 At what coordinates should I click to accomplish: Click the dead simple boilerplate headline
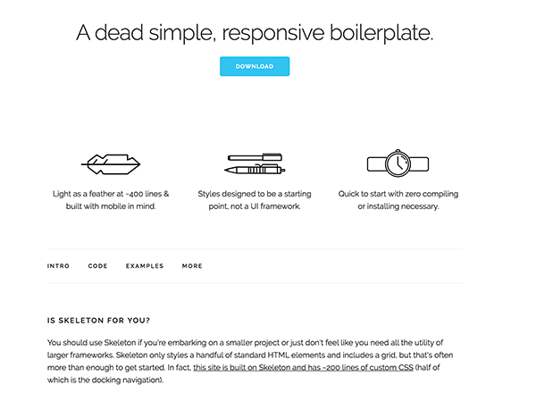tap(255, 33)
